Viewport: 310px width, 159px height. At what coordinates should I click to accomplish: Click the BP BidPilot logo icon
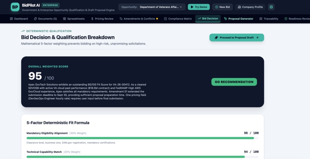15,7
